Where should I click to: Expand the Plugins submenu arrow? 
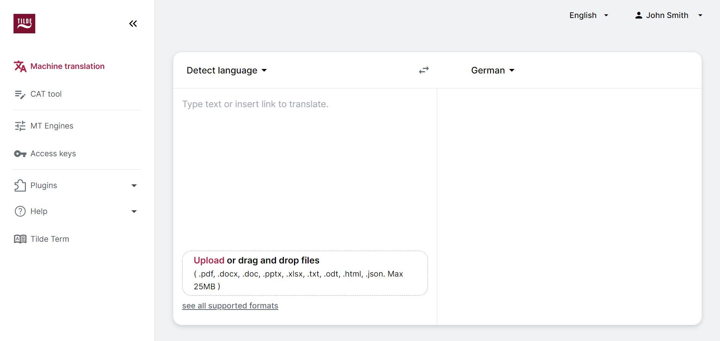click(134, 185)
